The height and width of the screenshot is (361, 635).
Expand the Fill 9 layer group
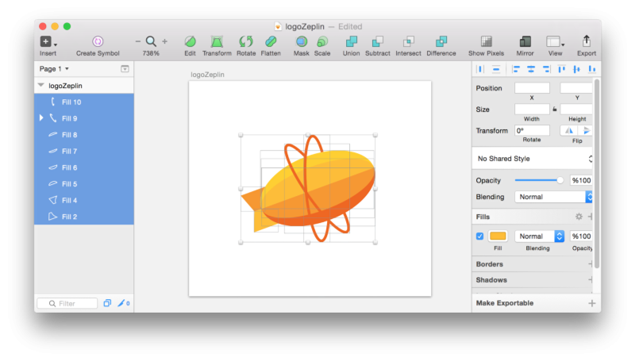(x=41, y=118)
